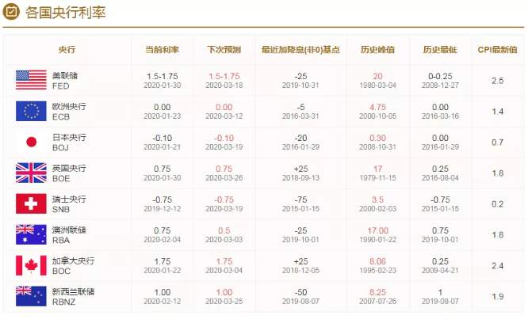Select the 英国央行 BOE bank name

(69, 173)
